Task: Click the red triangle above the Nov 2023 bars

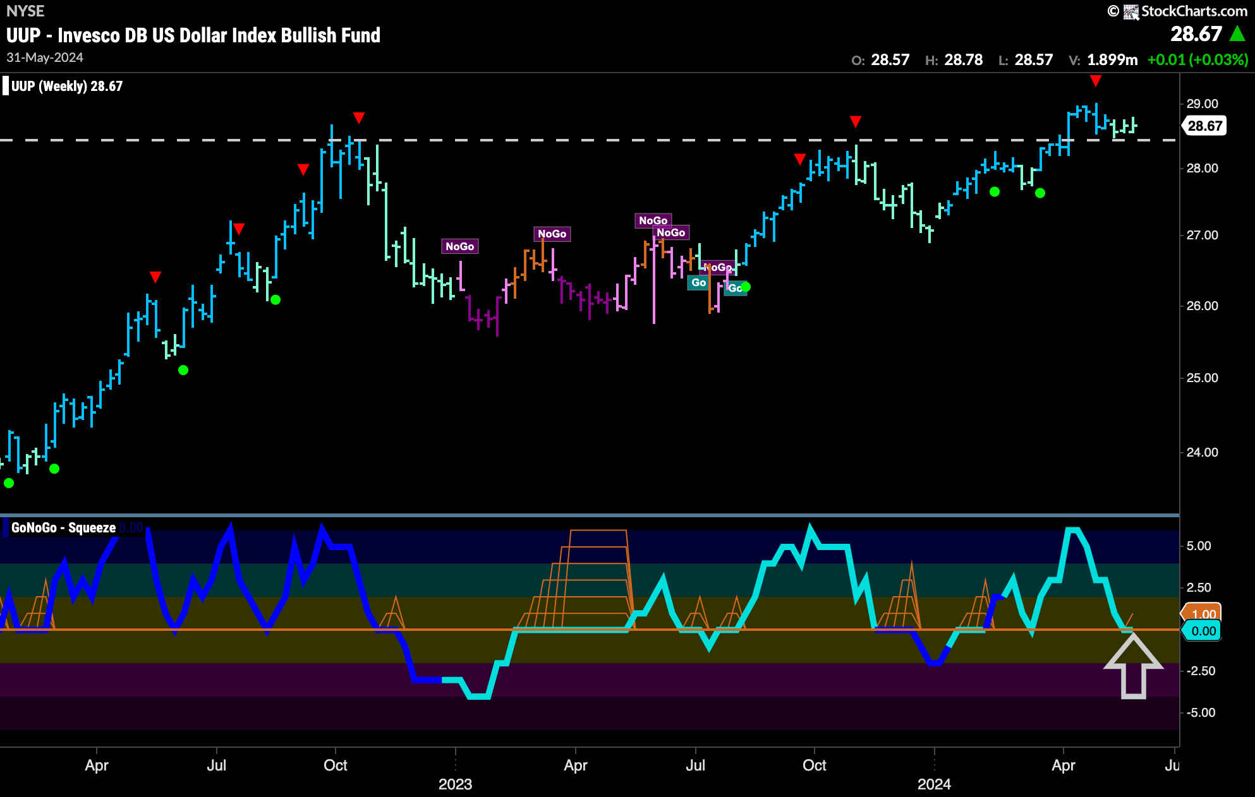Action: point(856,121)
